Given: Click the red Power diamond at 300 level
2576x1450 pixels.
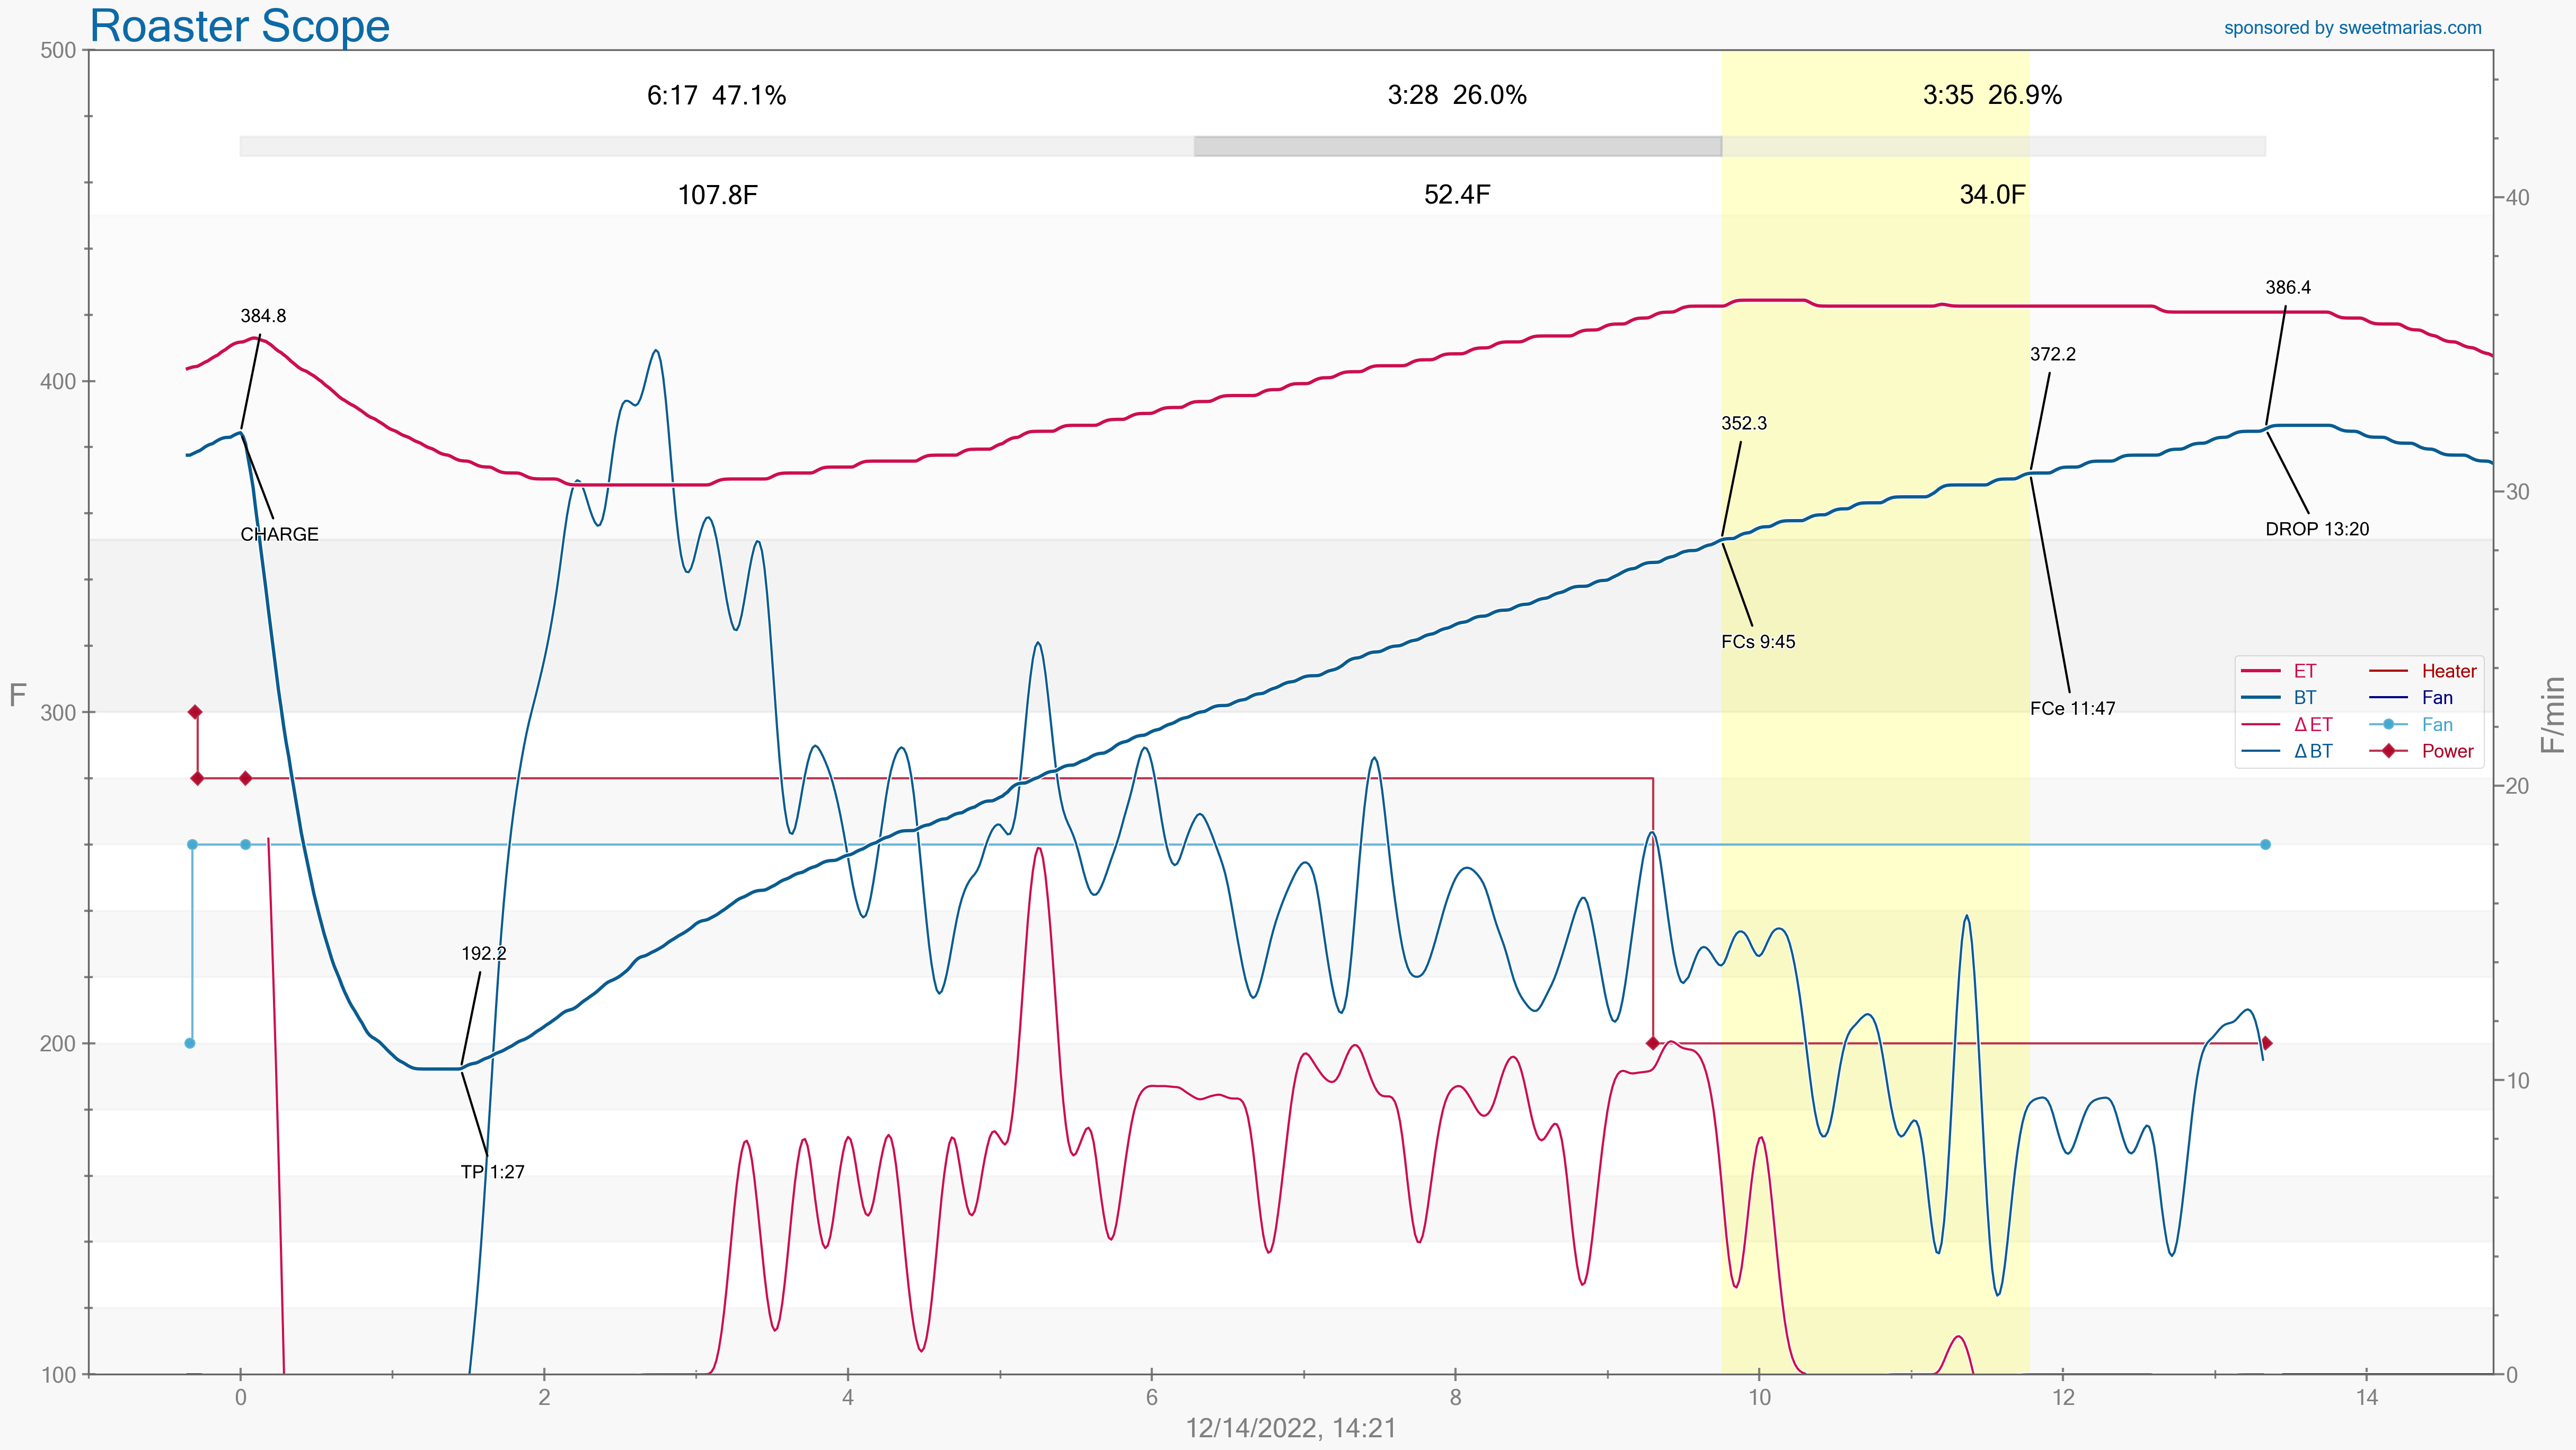Looking at the screenshot, I should (x=196, y=712).
